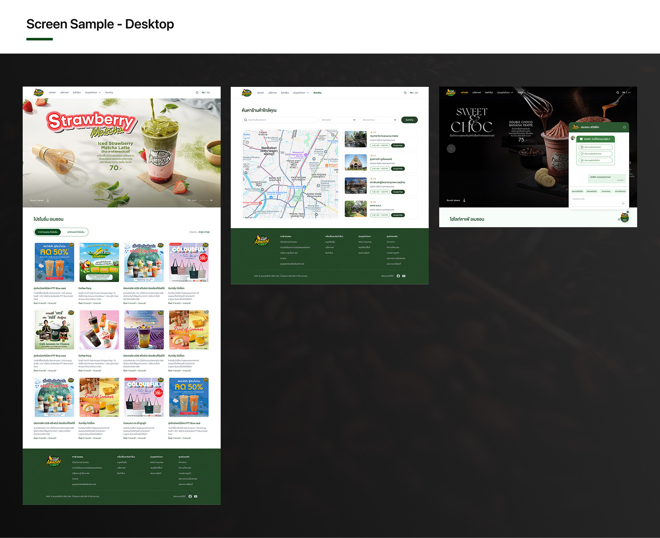Switch language to EN on store-finder page
This screenshot has height=538, width=660.
(416, 93)
